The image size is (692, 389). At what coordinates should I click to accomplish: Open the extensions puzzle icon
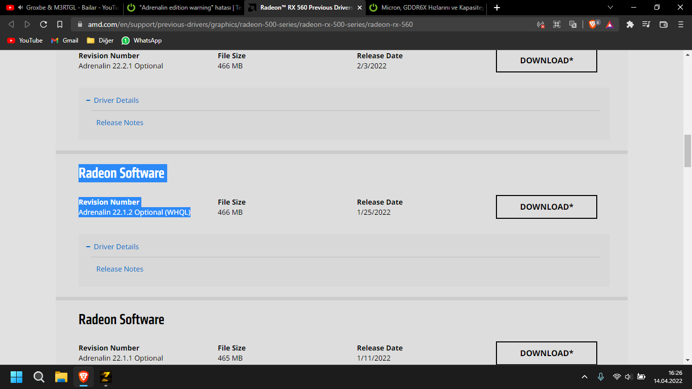pyautogui.click(x=630, y=24)
